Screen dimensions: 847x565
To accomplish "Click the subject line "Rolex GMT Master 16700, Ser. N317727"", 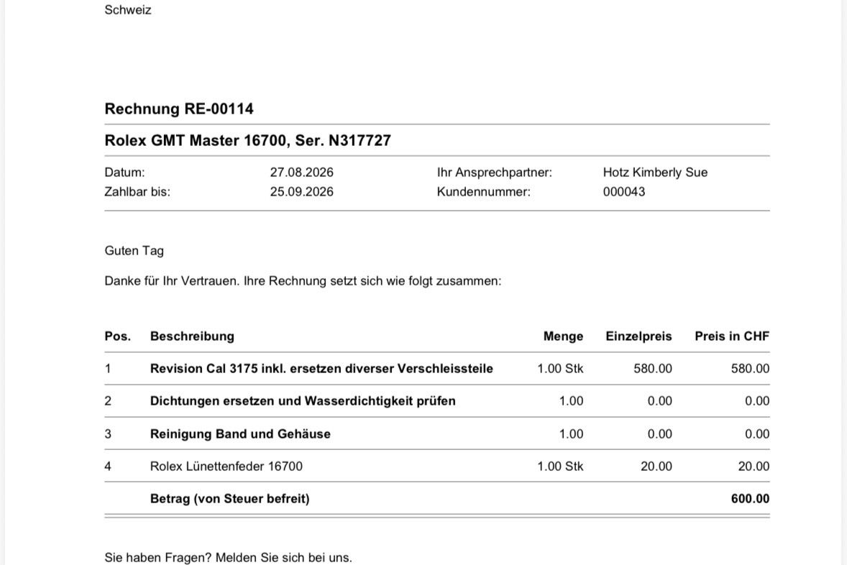I will pyautogui.click(x=247, y=140).
